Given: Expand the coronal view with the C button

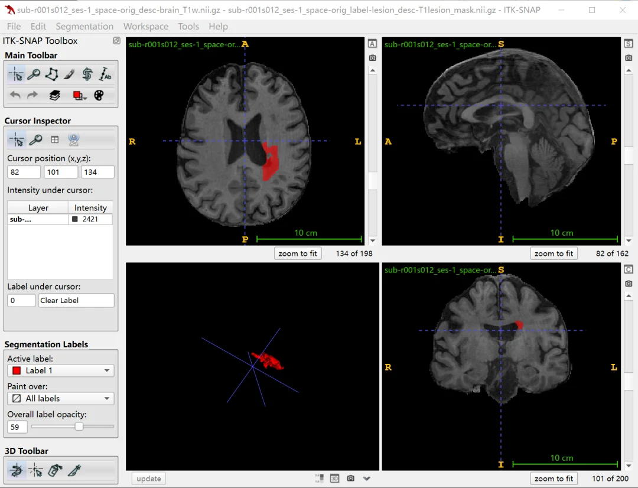Looking at the screenshot, I should [629, 269].
